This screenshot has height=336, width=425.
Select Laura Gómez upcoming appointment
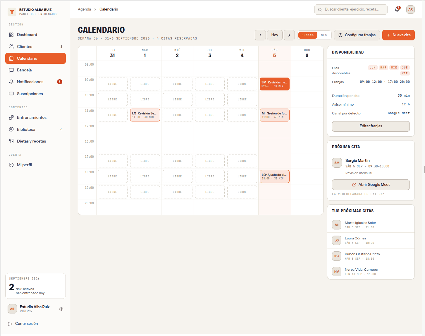coord(371,241)
